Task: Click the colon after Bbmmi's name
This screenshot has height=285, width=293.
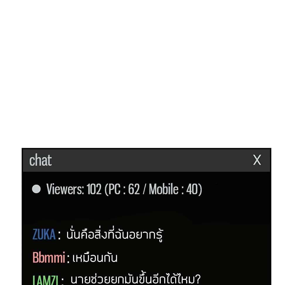Action: pos(68,259)
